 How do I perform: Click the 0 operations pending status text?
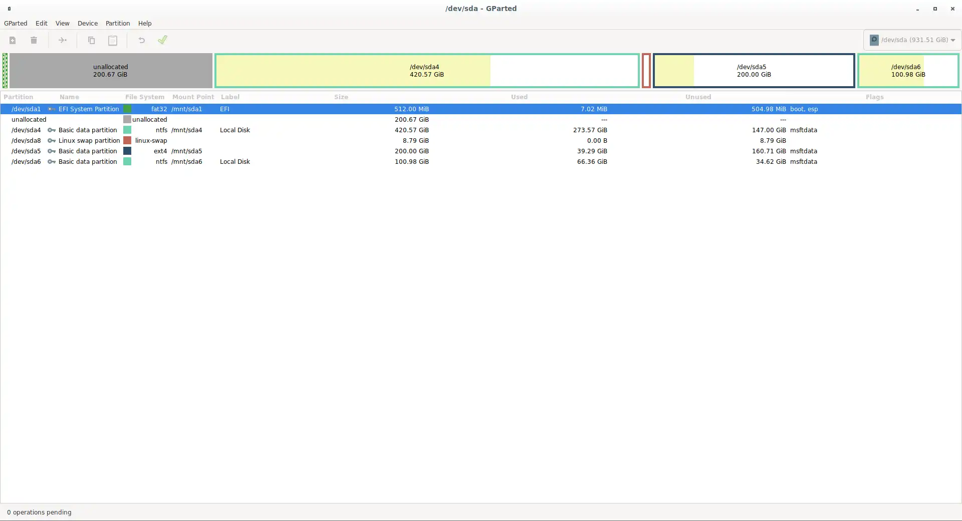pos(39,512)
